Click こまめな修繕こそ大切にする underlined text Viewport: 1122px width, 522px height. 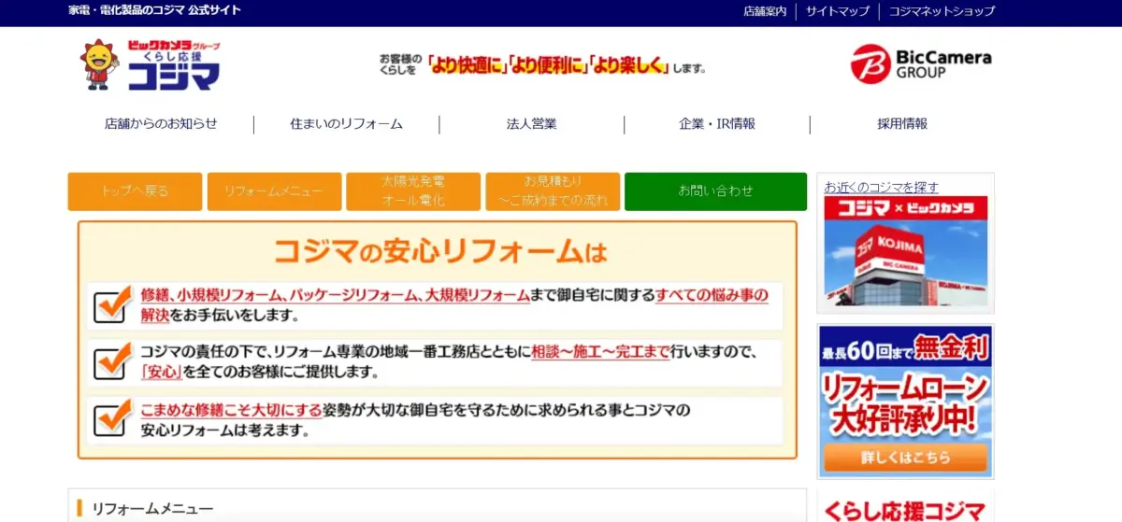click(231, 409)
